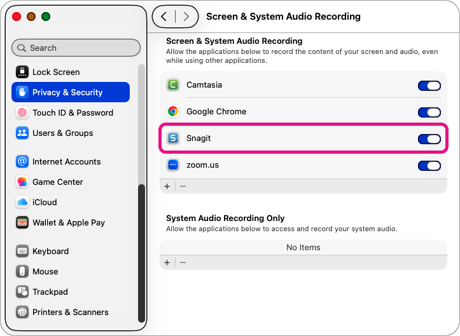Open Touch ID & Password pane
460x336 pixels.
pos(71,112)
